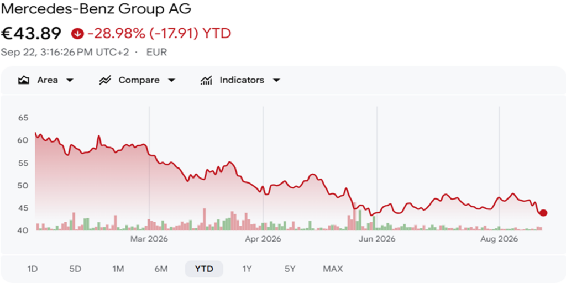This screenshot has height=283, width=566.
Task: Switch to the 5D time range
Action: [x=75, y=269]
